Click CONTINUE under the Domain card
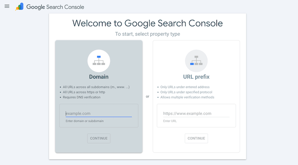The width and height of the screenshot is (298, 165). point(99,138)
